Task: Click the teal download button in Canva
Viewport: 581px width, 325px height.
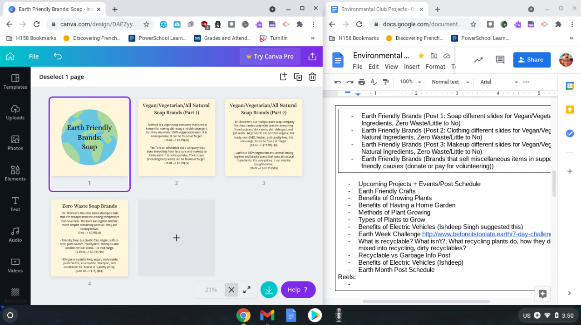Action: 269,290
